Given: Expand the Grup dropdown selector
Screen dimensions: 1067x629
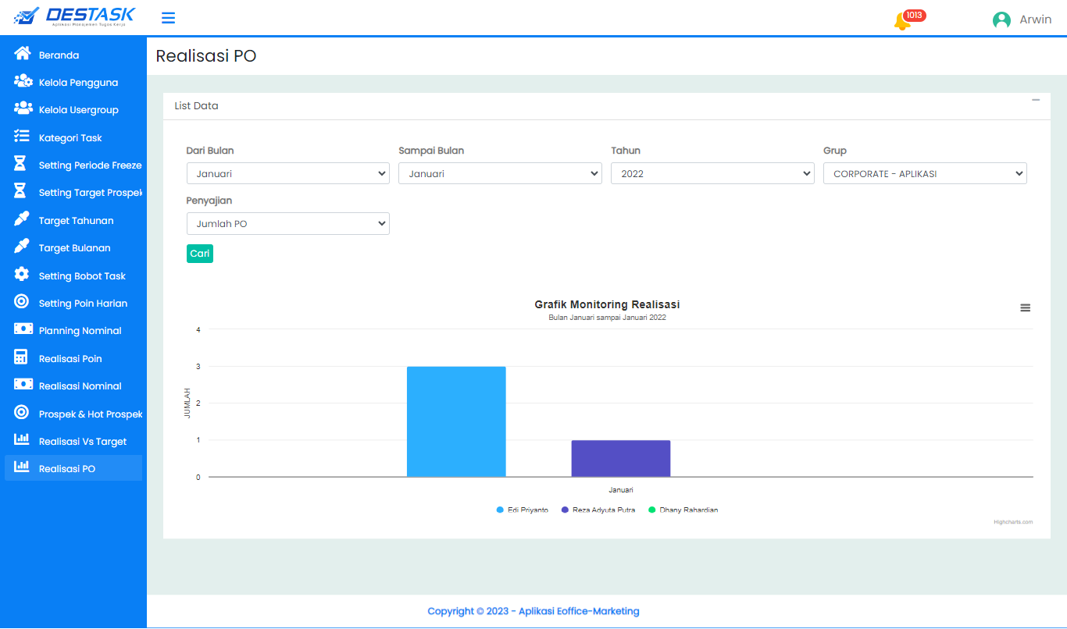Looking at the screenshot, I should 924,173.
